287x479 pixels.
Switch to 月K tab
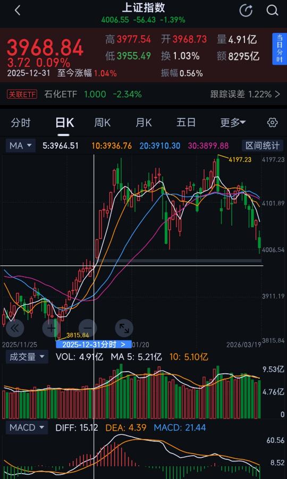[x=143, y=123]
